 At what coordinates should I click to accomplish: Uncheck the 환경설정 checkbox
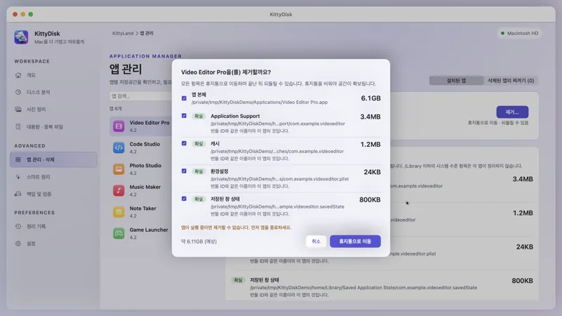click(184, 171)
